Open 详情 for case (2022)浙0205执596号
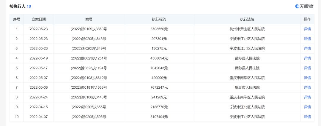This screenshot has width=321, height=126. pos(307,117)
